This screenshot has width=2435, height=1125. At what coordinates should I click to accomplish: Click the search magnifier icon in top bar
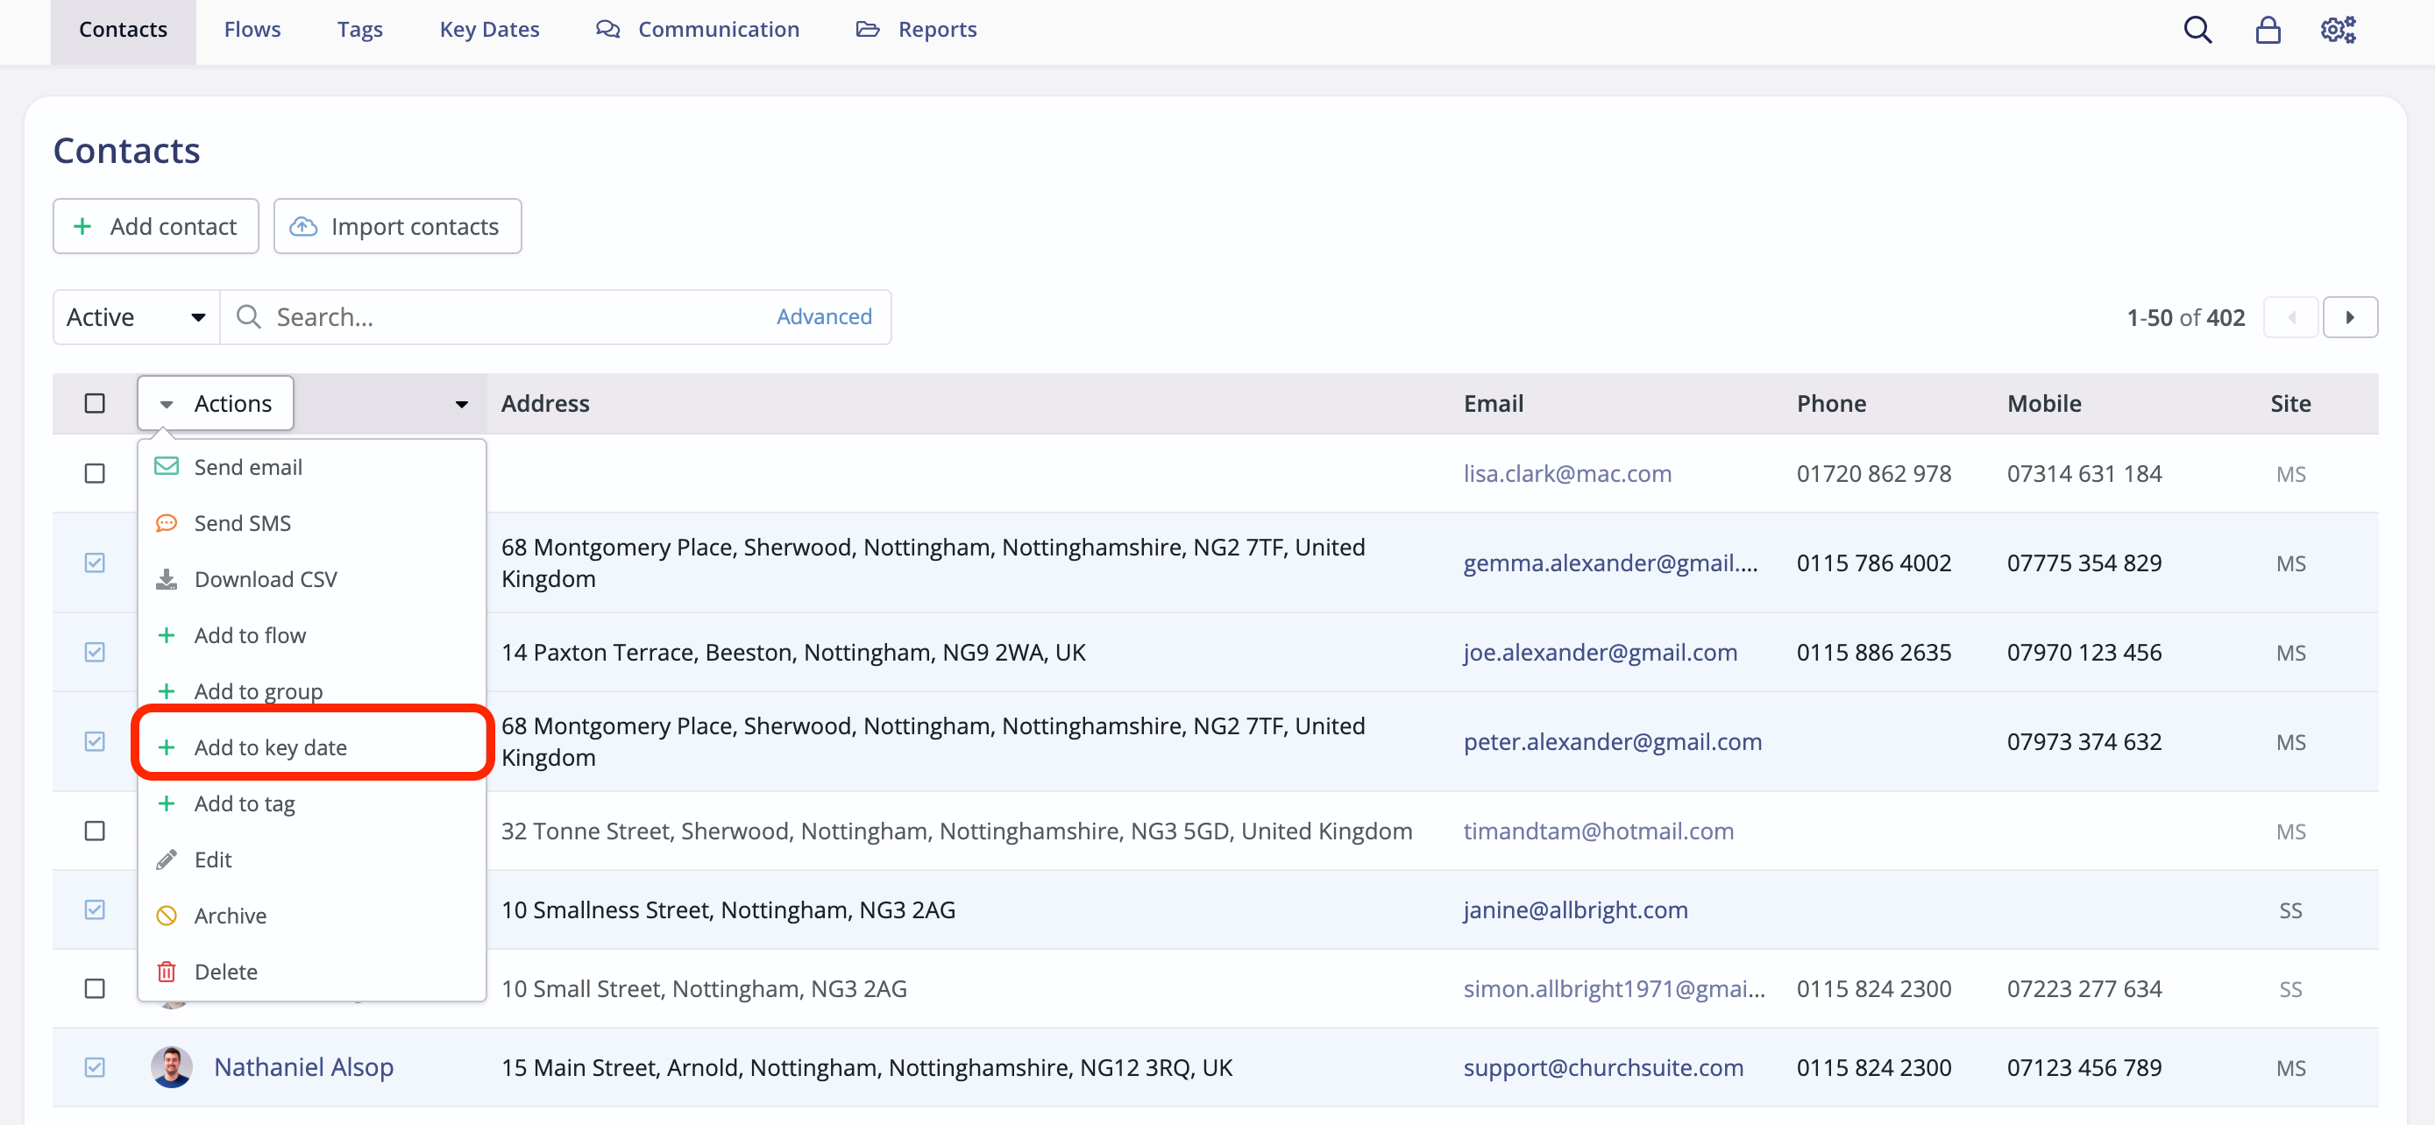(2197, 29)
